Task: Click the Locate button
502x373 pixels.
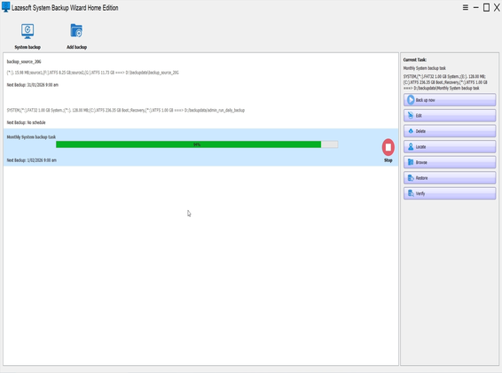Action: pyautogui.click(x=450, y=147)
